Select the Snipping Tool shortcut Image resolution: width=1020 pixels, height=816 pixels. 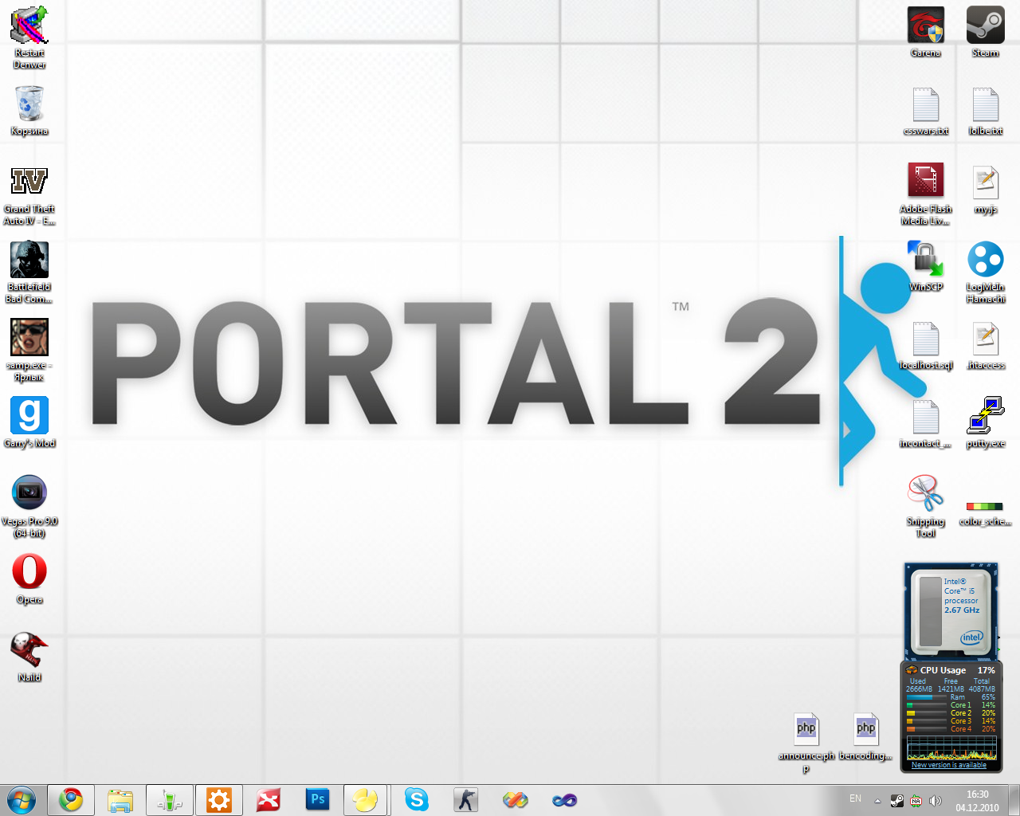(x=926, y=506)
